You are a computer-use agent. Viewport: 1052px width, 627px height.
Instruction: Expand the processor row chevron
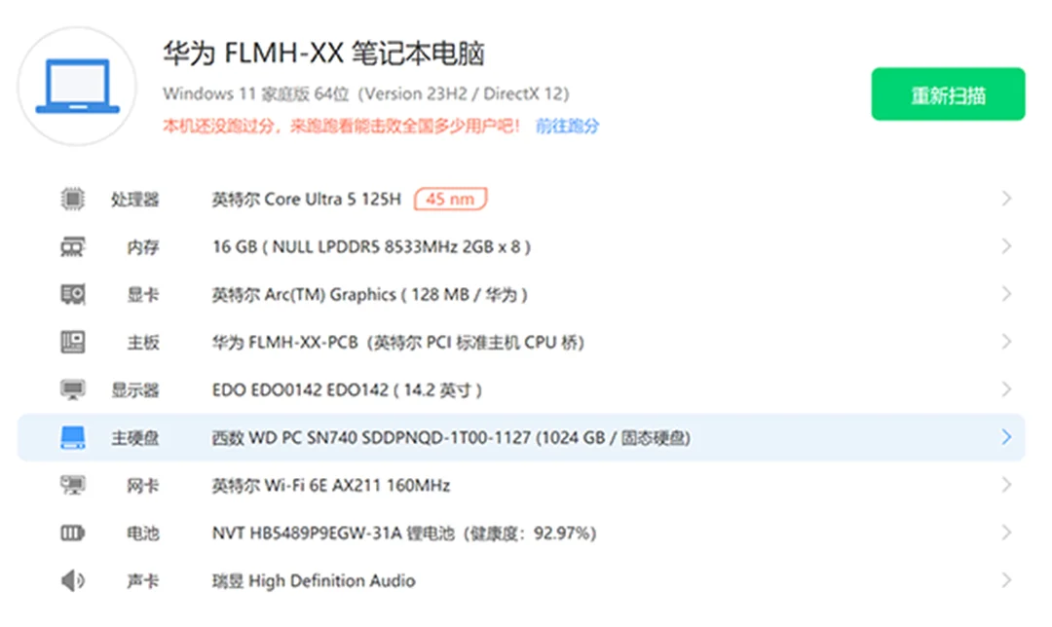click(x=1006, y=200)
